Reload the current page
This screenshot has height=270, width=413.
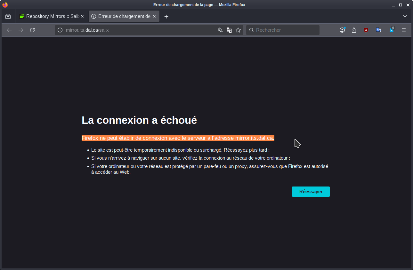click(32, 30)
